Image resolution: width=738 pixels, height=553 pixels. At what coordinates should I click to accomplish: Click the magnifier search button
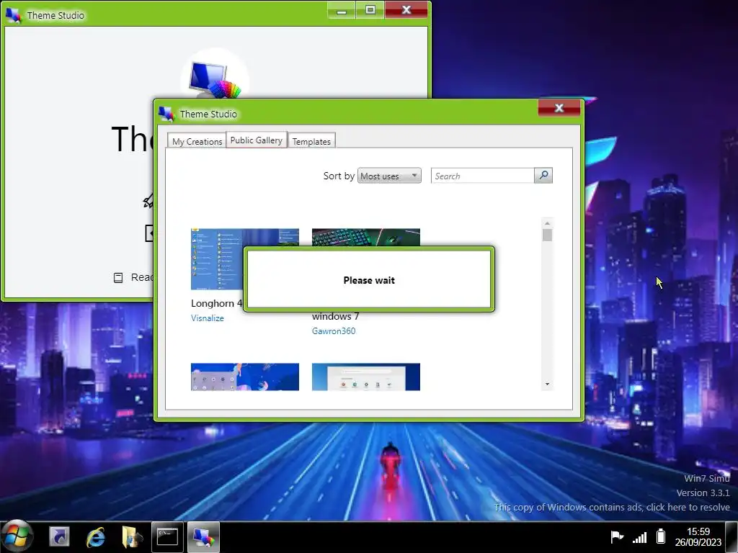543,176
